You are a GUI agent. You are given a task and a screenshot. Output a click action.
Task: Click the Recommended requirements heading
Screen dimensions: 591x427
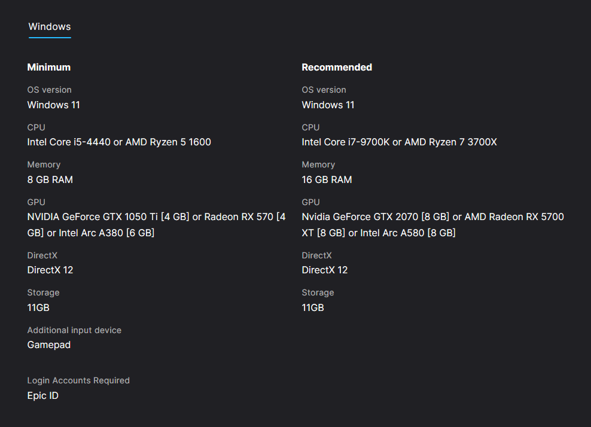(x=337, y=68)
